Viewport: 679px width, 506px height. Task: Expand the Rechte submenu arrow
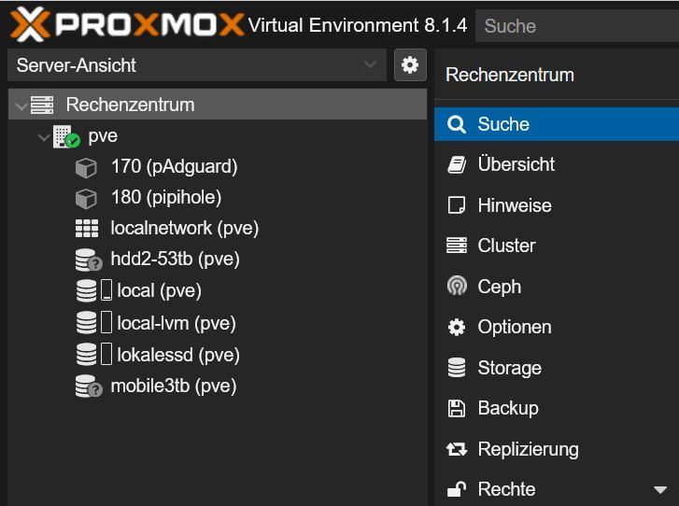click(x=660, y=490)
